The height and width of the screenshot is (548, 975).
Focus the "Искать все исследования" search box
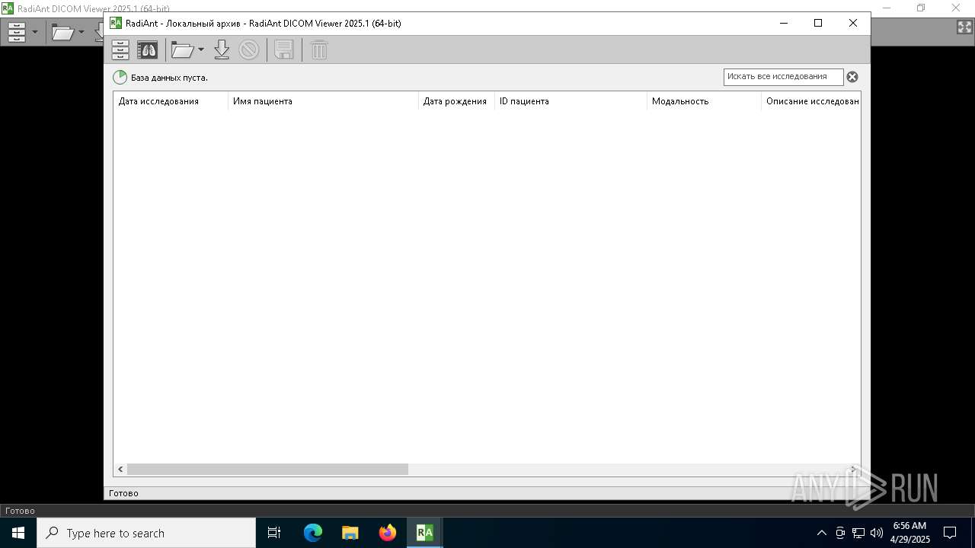click(x=783, y=77)
